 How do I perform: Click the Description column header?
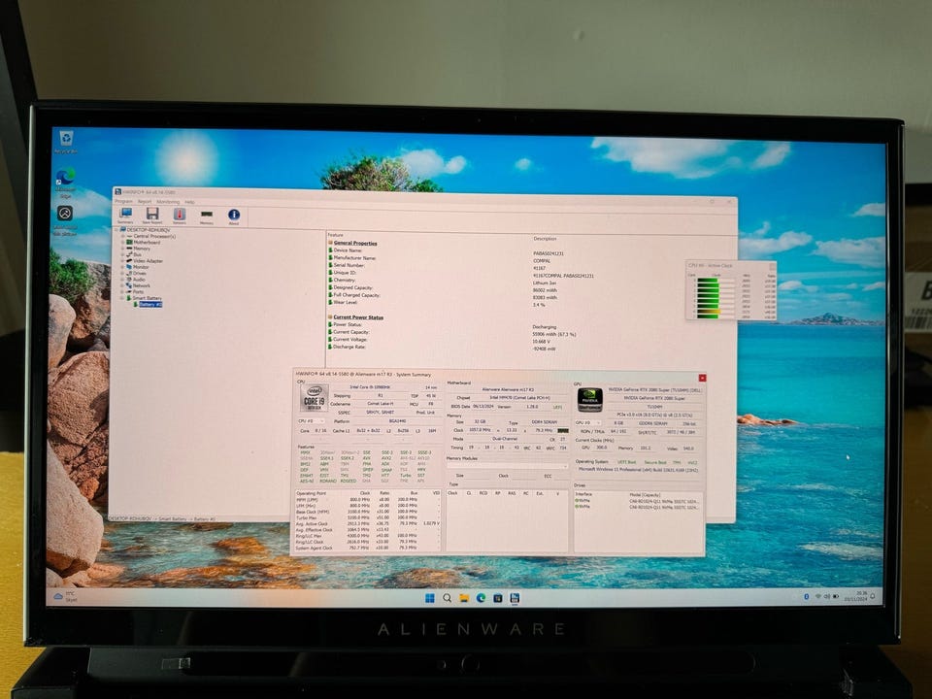point(545,239)
